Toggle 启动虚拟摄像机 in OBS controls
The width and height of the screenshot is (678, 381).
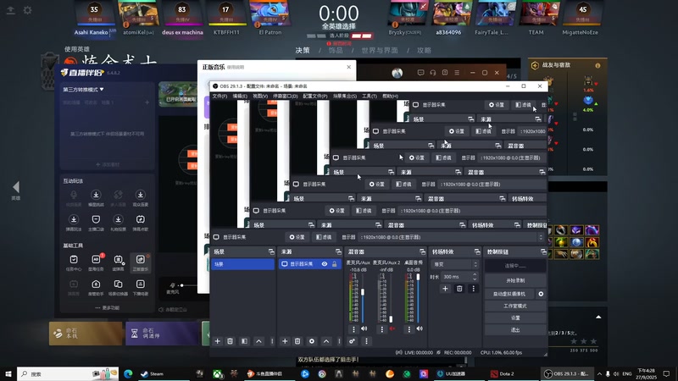[x=509, y=294]
